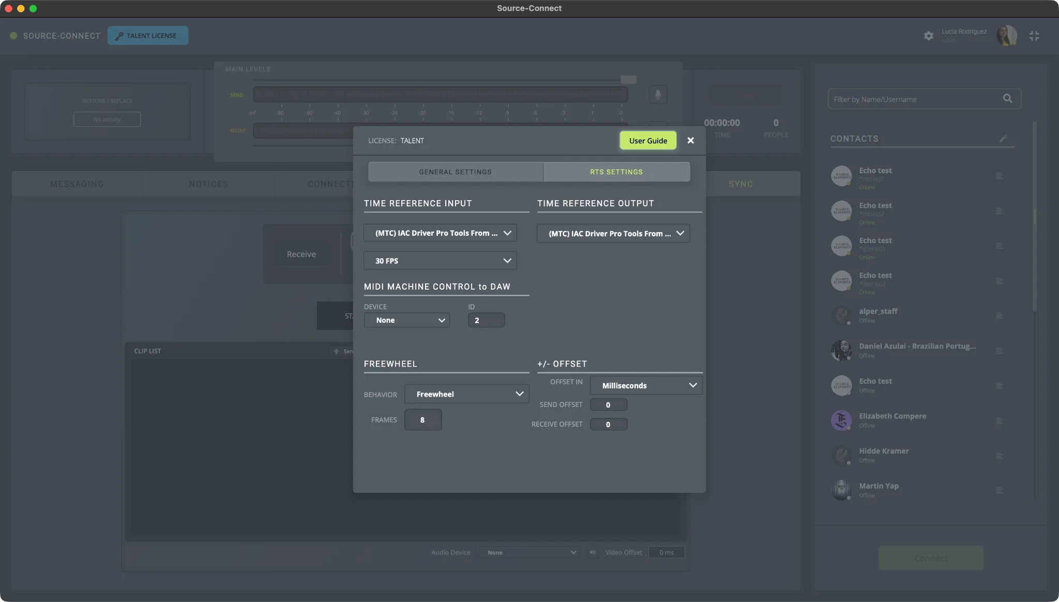The width and height of the screenshot is (1059, 602).
Task: Open menu for Hidde Kramer contact
Action: pos(1000,456)
